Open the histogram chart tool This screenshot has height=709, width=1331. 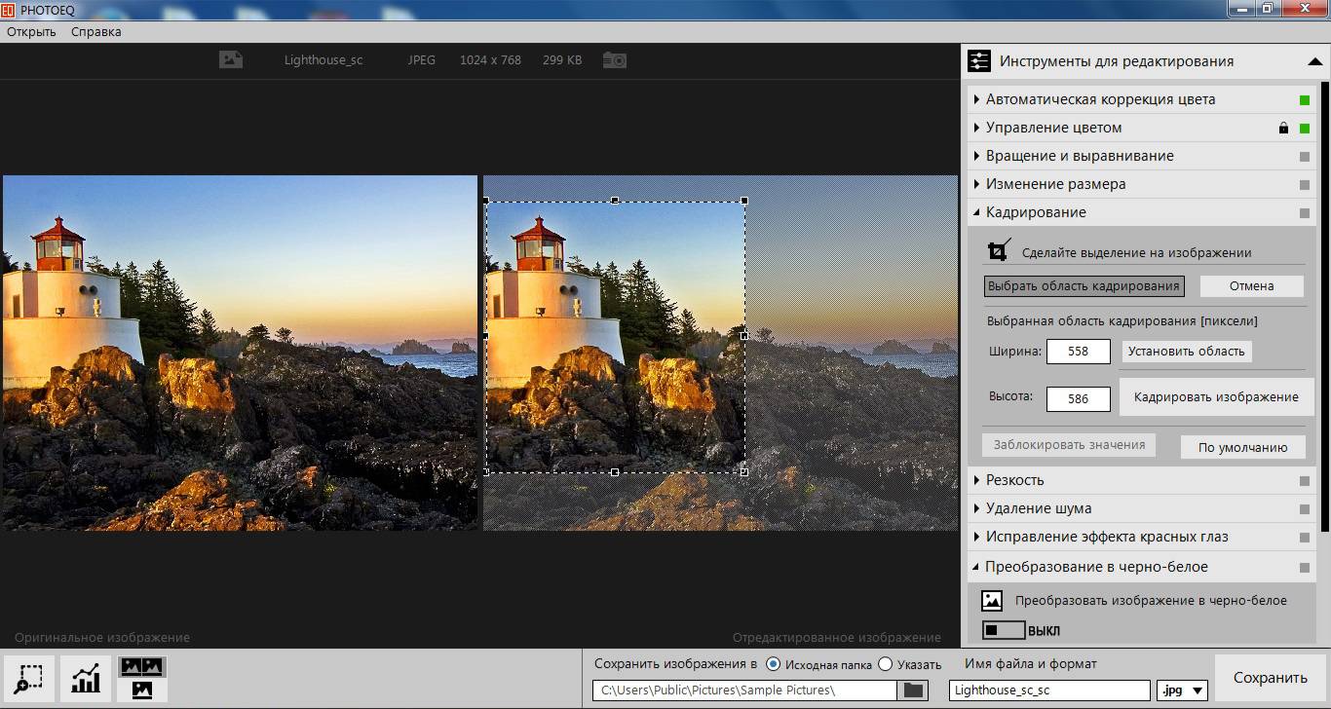tap(85, 678)
